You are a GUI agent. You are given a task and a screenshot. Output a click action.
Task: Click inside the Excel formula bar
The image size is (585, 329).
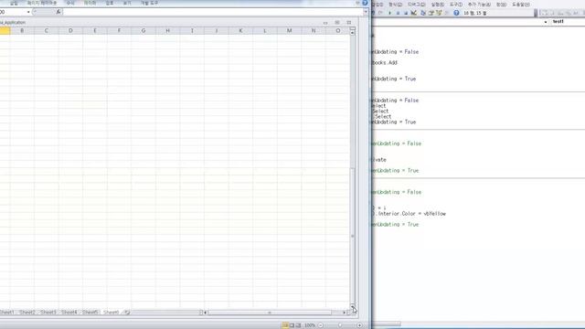(x=213, y=12)
